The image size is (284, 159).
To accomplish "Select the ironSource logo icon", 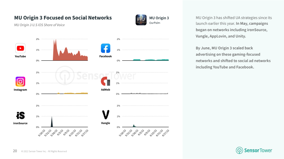I will pyautogui.click(x=21, y=116).
